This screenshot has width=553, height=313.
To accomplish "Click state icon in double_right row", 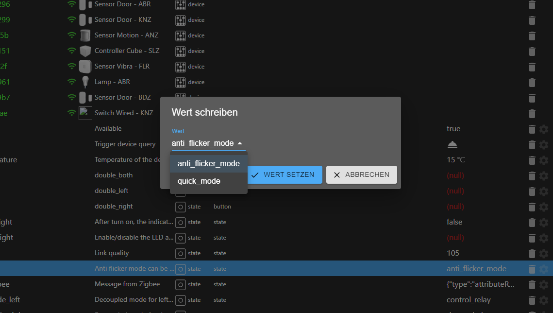I will click(x=180, y=207).
